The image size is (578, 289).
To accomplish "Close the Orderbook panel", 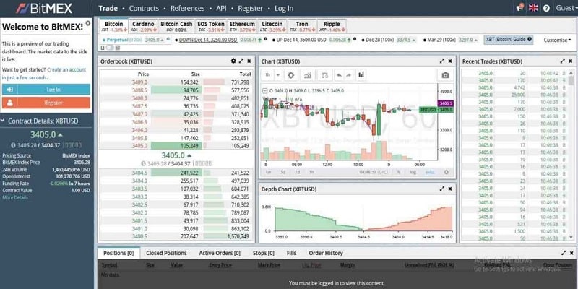I will click(249, 61).
